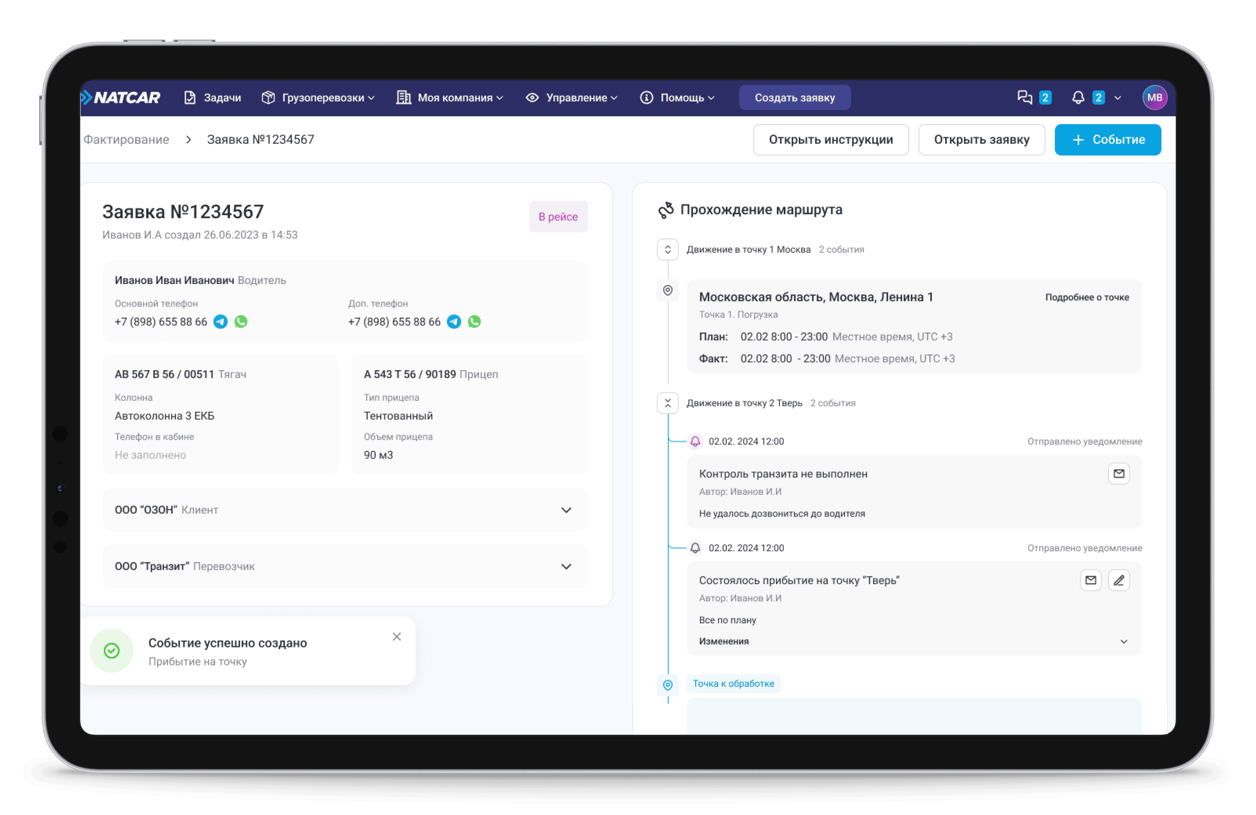Viewport: 1256px width, 815px height.
Task: Open the Моя компания menu
Action: [x=450, y=98]
